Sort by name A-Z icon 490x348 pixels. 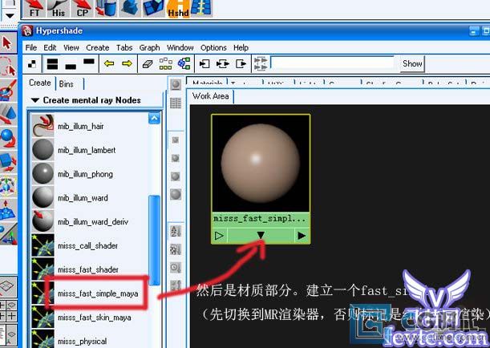pos(176,232)
